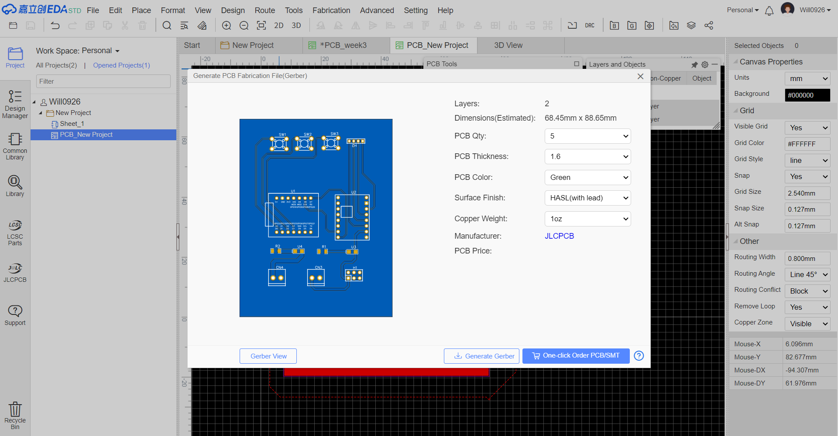This screenshot has width=838, height=436.
Task: Open the JLCPCB sidebar icon
Action: 15,273
